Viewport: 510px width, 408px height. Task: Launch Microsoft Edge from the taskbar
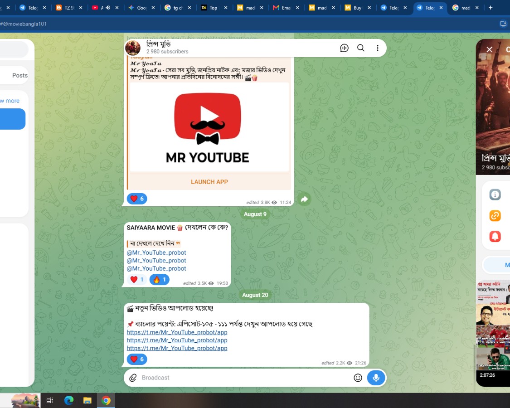point(68,400)
